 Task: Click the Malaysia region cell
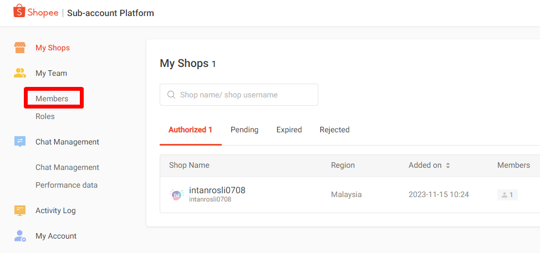346,194
